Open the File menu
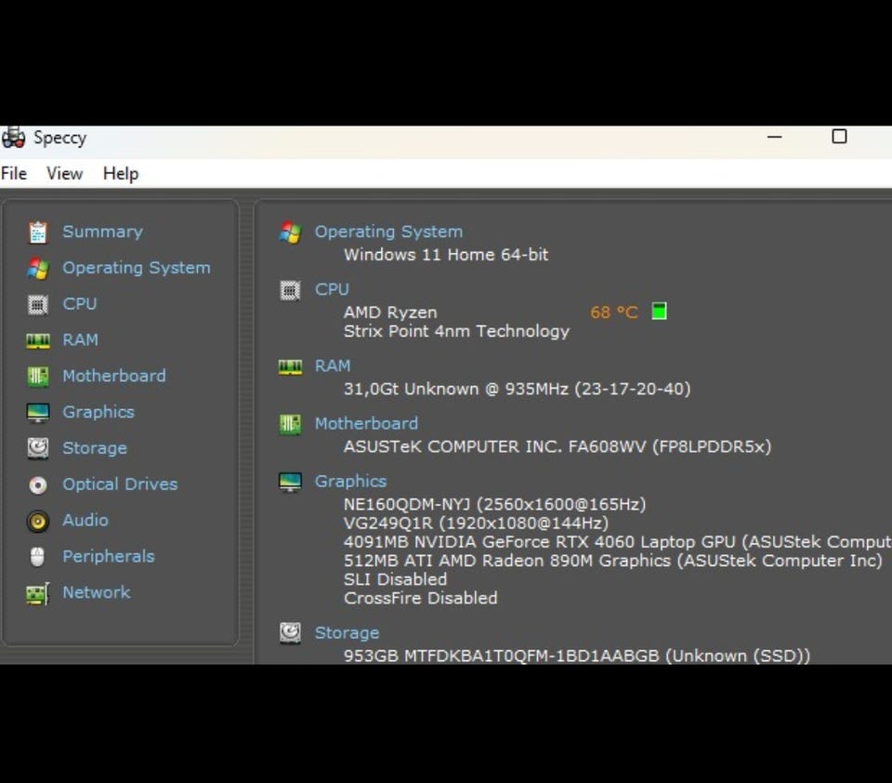 pyautogui.click(x=14, y=173)
